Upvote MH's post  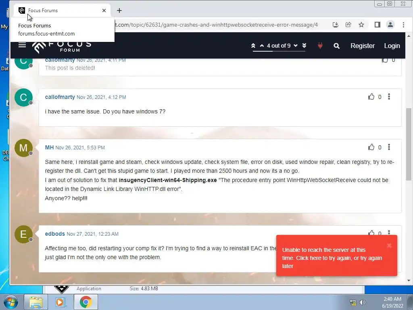click(x=371, y=147)
